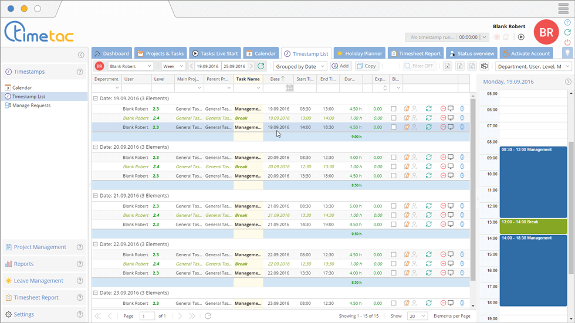Refresh the timestamp list date range
Screen dimensions: 575x323
coord(261,66)
